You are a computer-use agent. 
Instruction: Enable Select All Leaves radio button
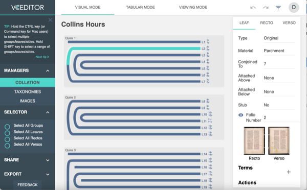pos(7,133)
